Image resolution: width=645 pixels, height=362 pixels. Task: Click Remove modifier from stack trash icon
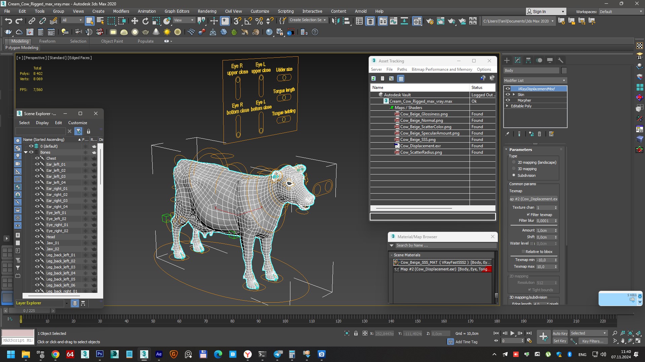pos(539,134)
